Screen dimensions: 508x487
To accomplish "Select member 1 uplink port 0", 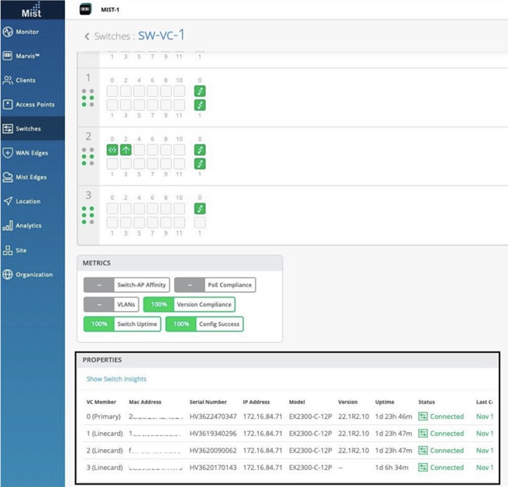I will (x=200, y=91).
